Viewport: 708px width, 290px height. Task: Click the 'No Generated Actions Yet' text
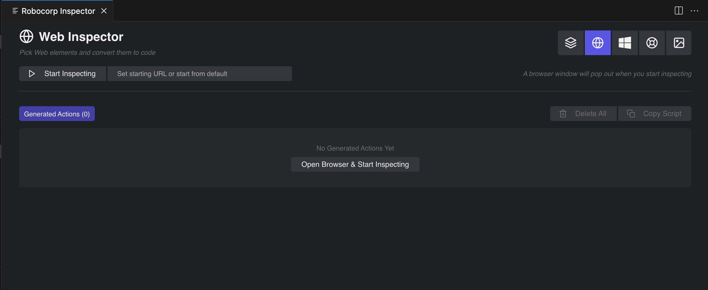(x=355, y=148)
